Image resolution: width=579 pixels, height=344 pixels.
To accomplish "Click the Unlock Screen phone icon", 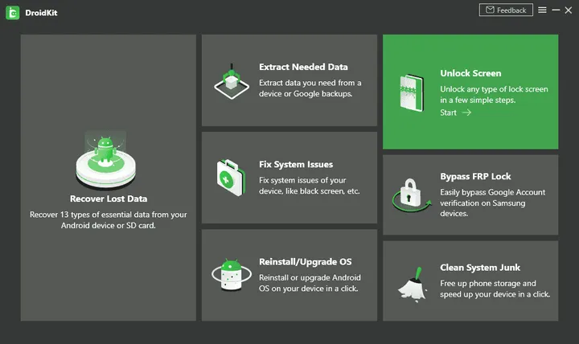I will pos(412,92).
